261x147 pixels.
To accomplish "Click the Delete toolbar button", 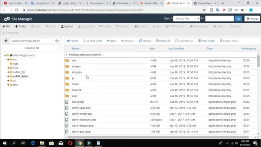I will click(x=105, y=26).
